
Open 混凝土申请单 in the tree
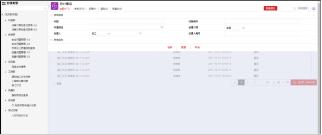pyautogui.click(x=19, y=67)
